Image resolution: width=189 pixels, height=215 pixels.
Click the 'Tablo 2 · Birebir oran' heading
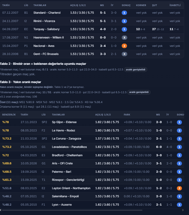click(x=43, y=64)
